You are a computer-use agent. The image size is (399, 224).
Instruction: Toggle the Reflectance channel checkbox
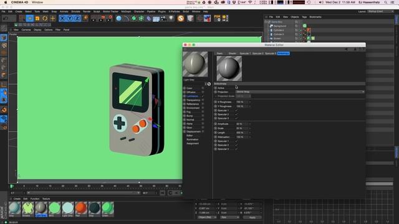click(x=203, y=104)
